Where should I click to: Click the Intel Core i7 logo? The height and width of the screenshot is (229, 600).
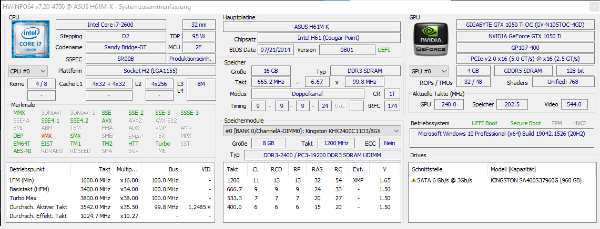pyautogui.click(x=30, y=40)
